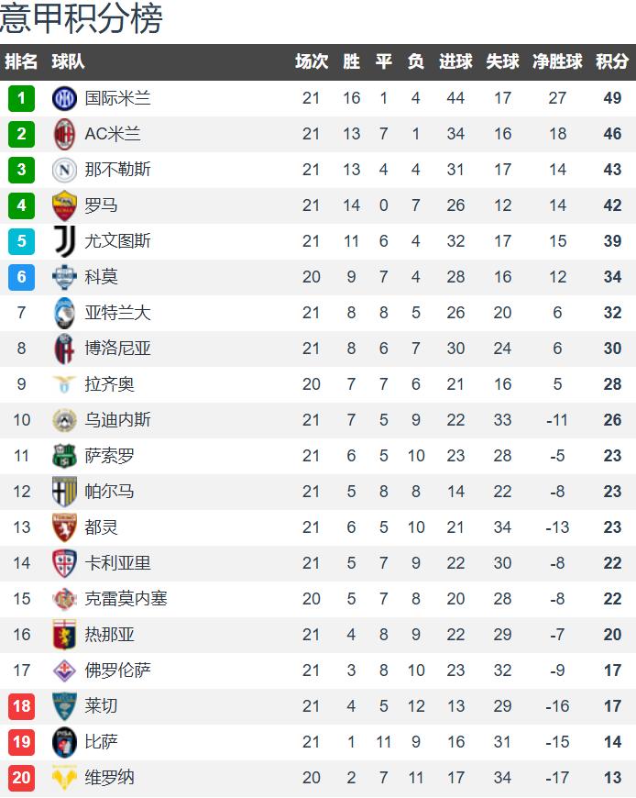
Task: Open the 科莫 team link
Action: pos(102,277)
